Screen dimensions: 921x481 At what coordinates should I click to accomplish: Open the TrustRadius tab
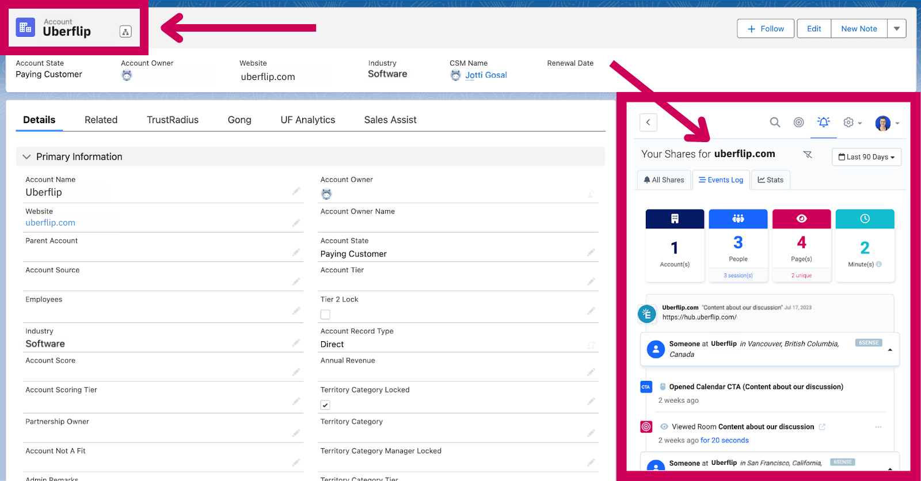(173, 120)
